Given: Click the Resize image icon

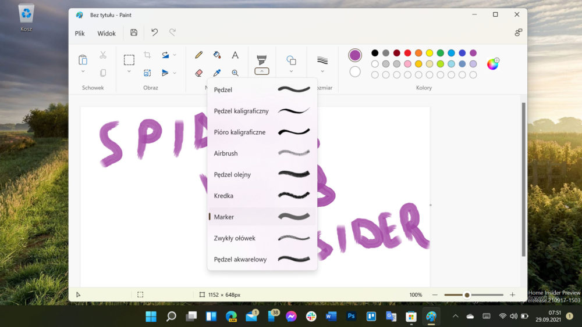Looking at the screenshot, I should pos(147,73).
